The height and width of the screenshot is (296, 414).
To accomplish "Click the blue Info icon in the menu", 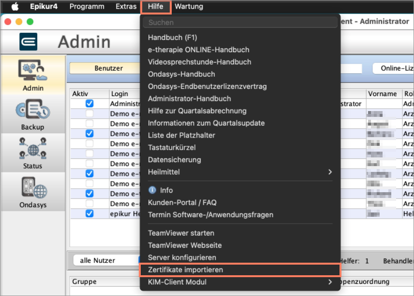I will (152, 190).
